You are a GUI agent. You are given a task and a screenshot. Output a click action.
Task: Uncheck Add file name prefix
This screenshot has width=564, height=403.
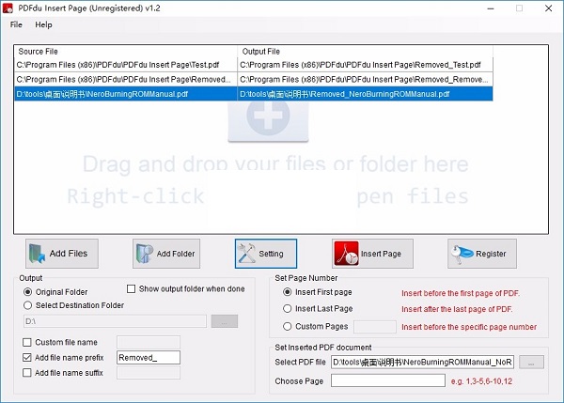tap(27, 357)
